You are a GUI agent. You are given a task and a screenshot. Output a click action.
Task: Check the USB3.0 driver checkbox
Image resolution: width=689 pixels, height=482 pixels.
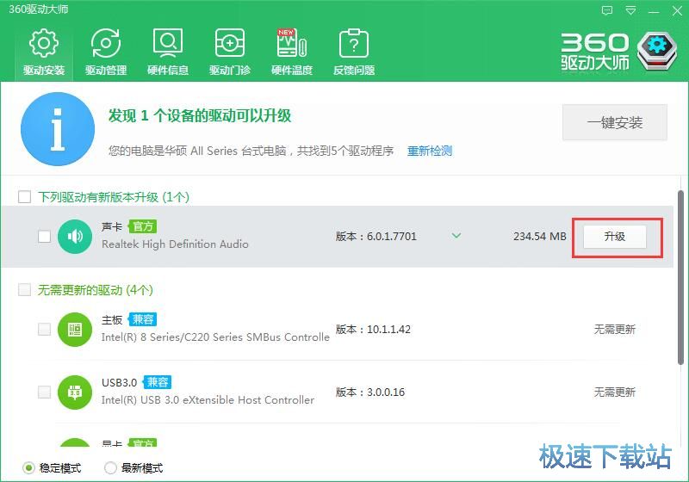(x=45, y=392)
